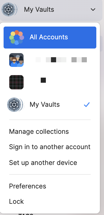Click the gray highlighted sidebar sliver behind the popup
Image resolution: width=104 pixels, height=215 pixels.
click(x=101, y=44)
